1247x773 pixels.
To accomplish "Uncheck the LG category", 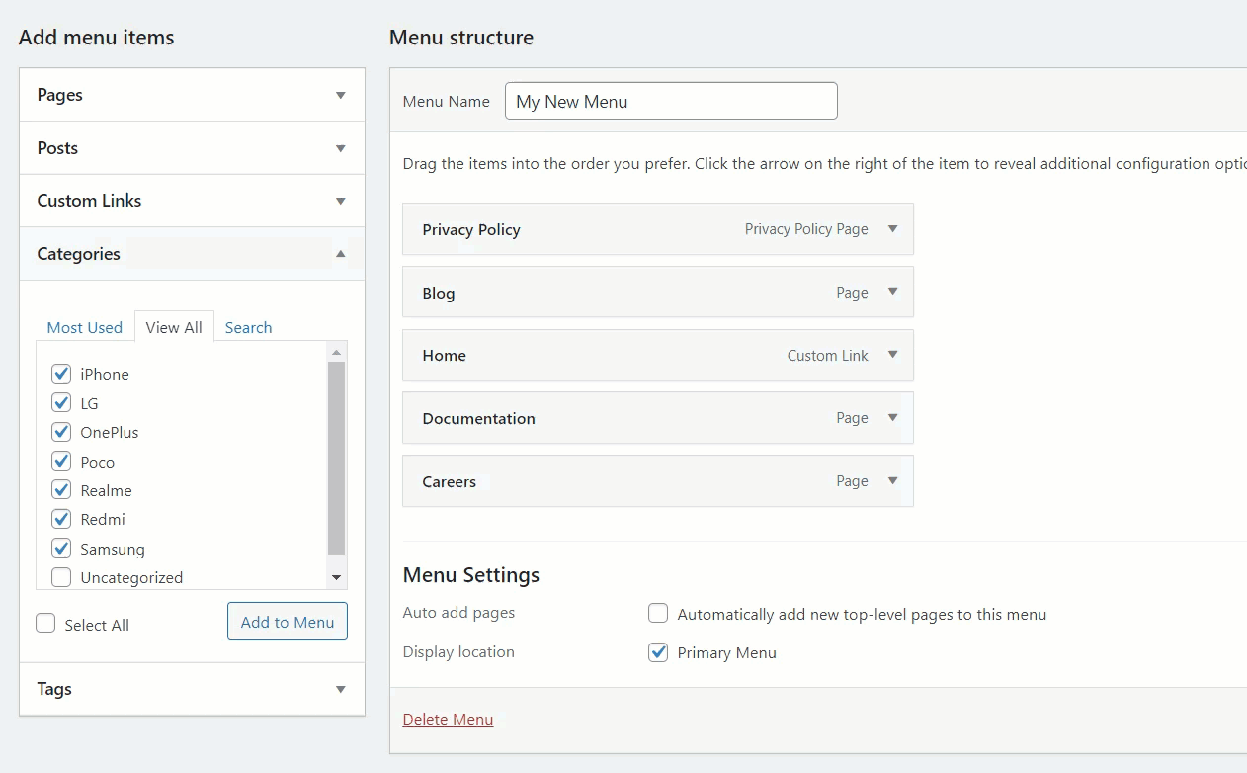I will coord(61,403).
